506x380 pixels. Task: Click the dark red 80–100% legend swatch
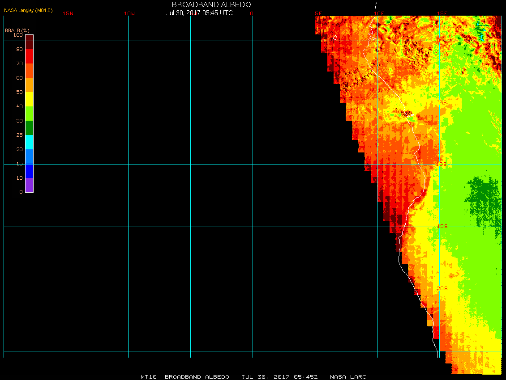point(29,42)
